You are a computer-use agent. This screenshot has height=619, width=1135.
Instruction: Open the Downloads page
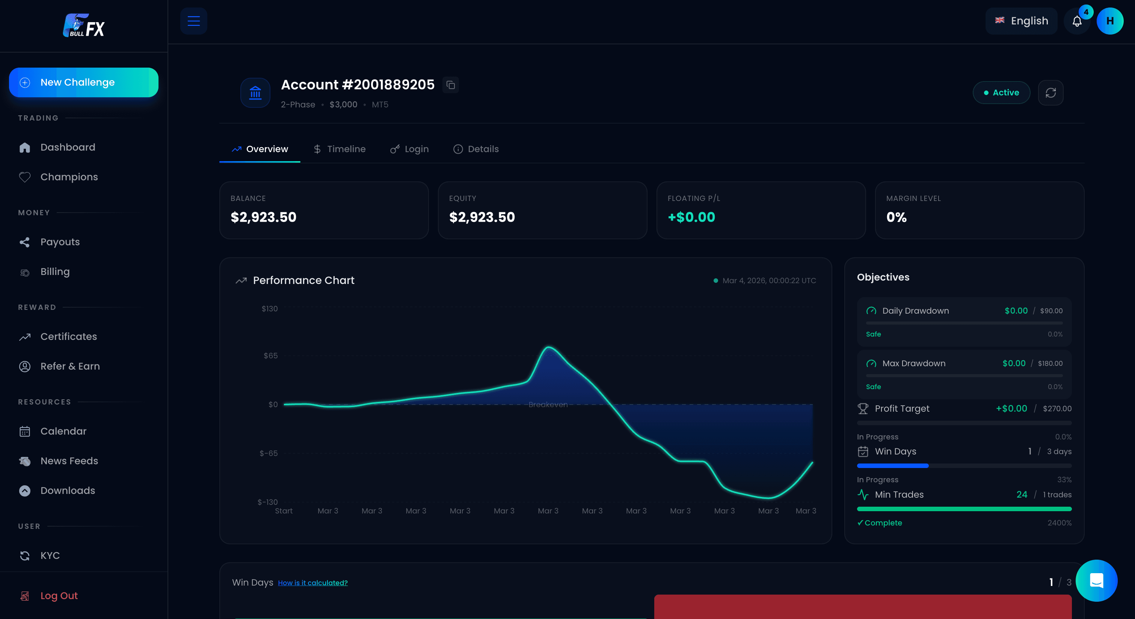coord(68,490)
